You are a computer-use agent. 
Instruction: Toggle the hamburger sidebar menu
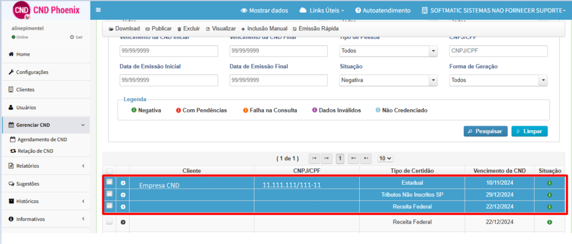tap(98, 10)
